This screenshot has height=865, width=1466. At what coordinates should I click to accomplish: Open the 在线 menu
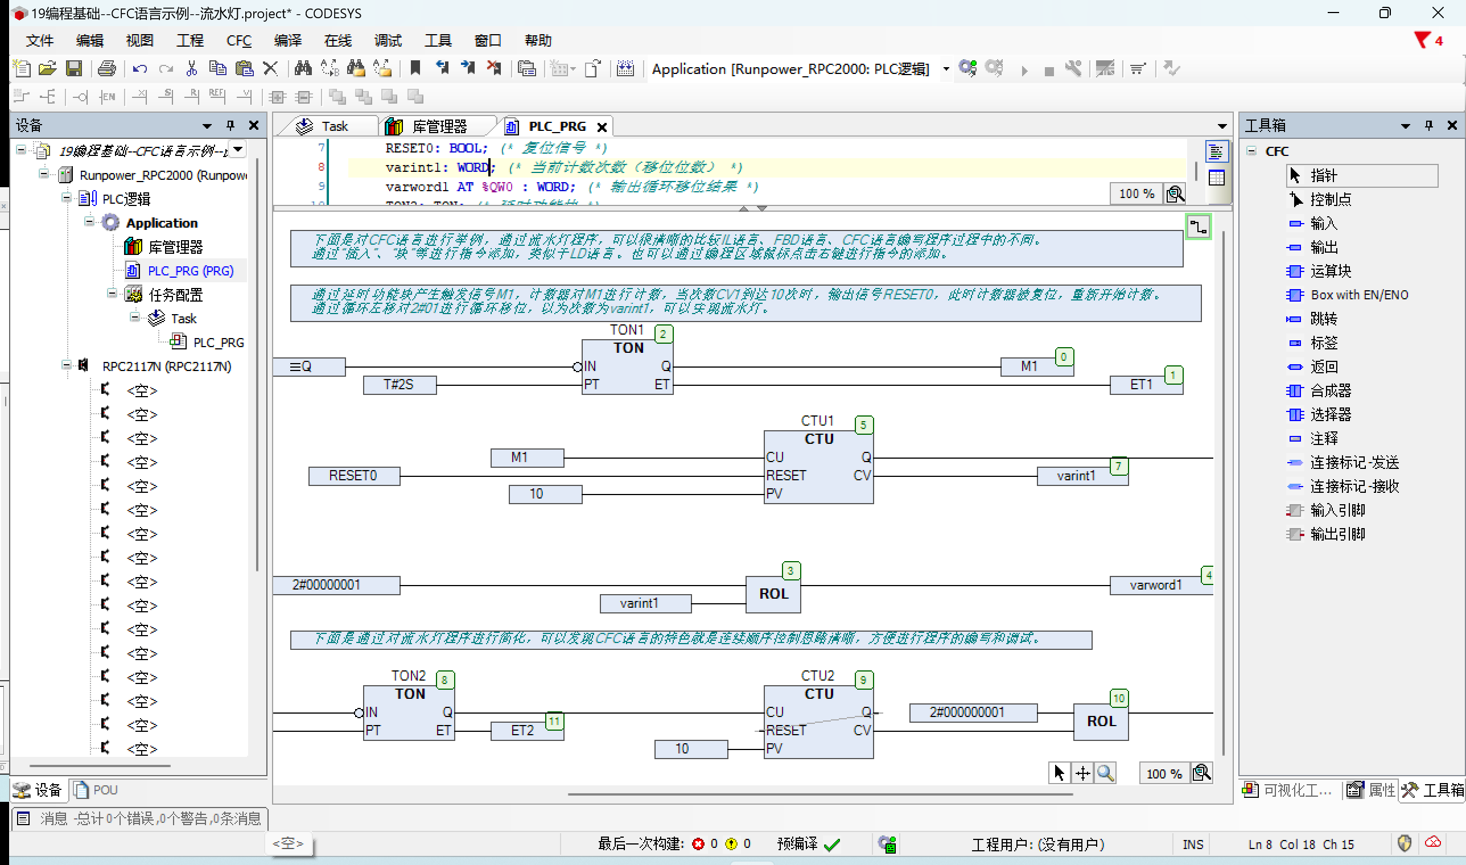tap(338, 40)
